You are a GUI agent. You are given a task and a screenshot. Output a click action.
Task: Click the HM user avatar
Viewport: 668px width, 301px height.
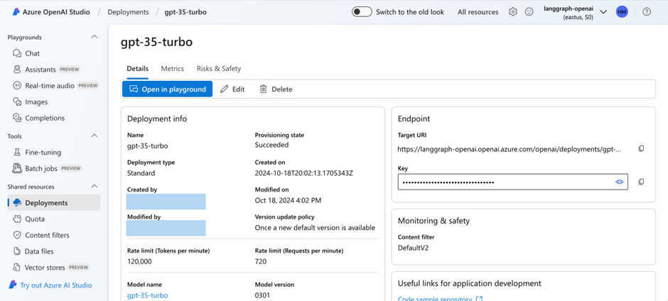click(622, 12)
